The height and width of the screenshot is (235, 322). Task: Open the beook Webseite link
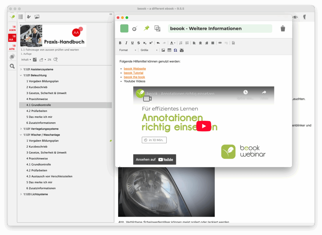[135, 69]
